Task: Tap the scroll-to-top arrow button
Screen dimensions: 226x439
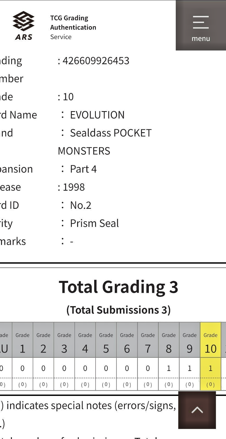Action: click(197, 410)
